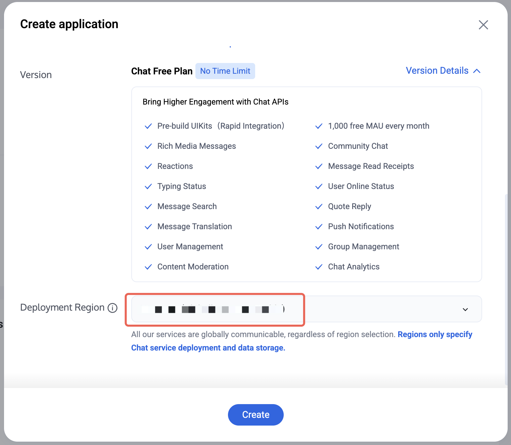Viewport: 511px width, 445px height.
Task: Click checkmark beside 1,000 free MAU every month
Action: [x=319, y=126]
